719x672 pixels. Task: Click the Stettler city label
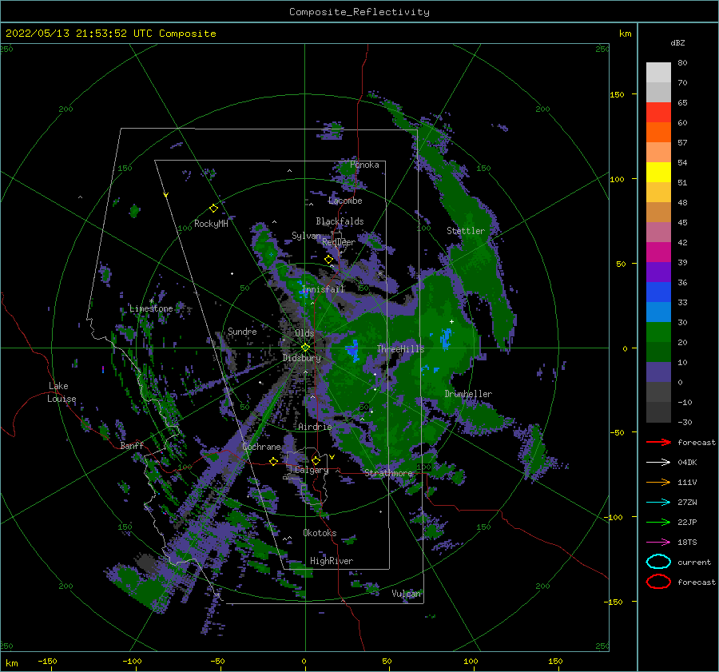tap(466, 231)
